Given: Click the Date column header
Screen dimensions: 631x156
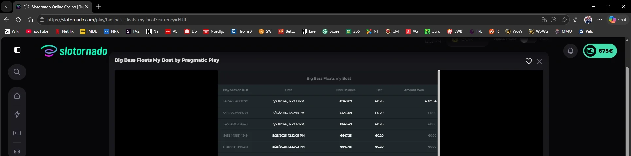Looking at the screenshot, I should pyautogui.click(x=289, y=90).
